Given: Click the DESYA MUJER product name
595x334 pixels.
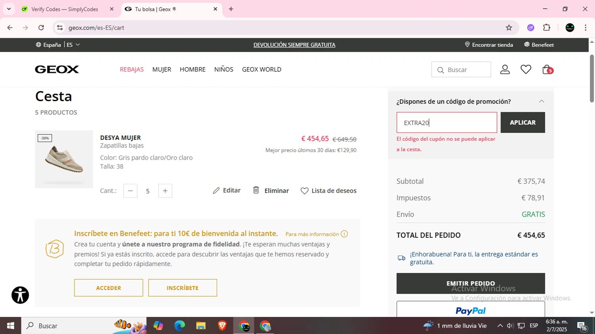Looking at the screenshot, I should click(x=120, y=137).
